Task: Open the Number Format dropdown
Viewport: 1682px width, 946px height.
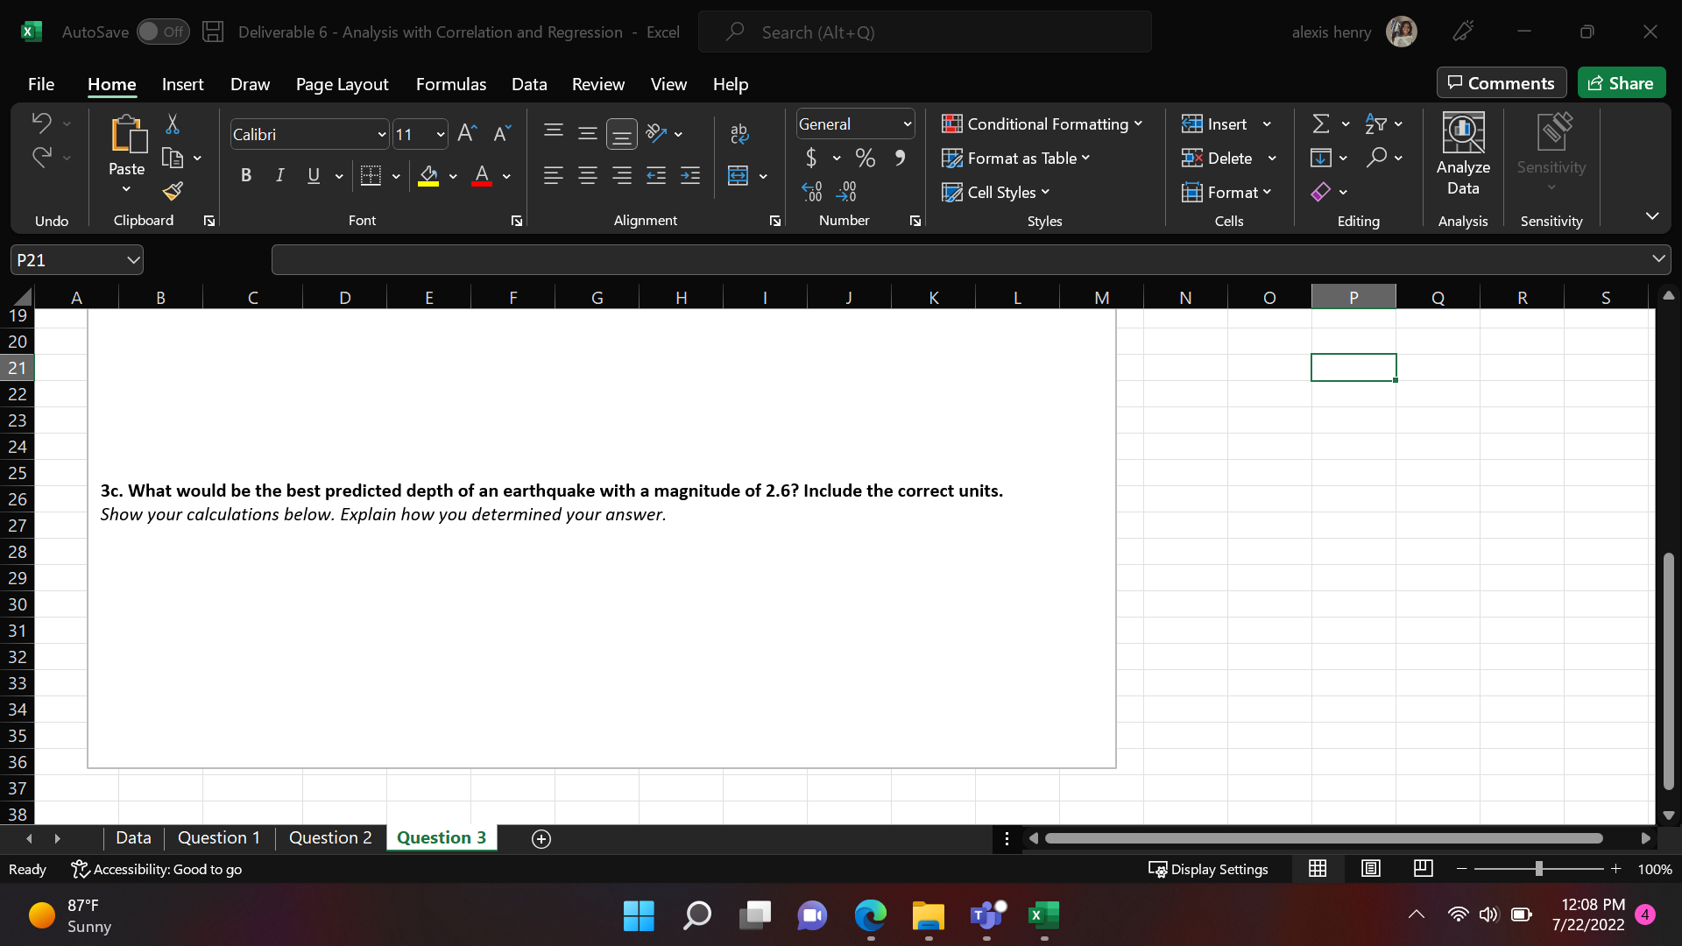Action: 907,124
